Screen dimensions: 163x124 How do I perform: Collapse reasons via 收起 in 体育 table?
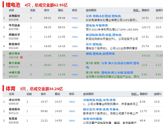(x=135, y=94)
